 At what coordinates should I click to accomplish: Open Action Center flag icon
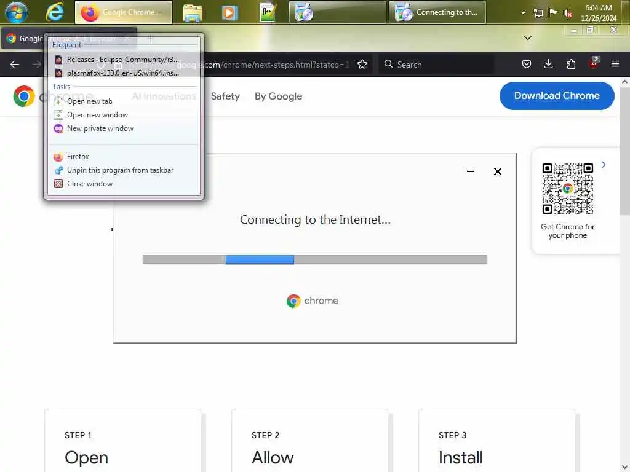(x=553, y=12)
